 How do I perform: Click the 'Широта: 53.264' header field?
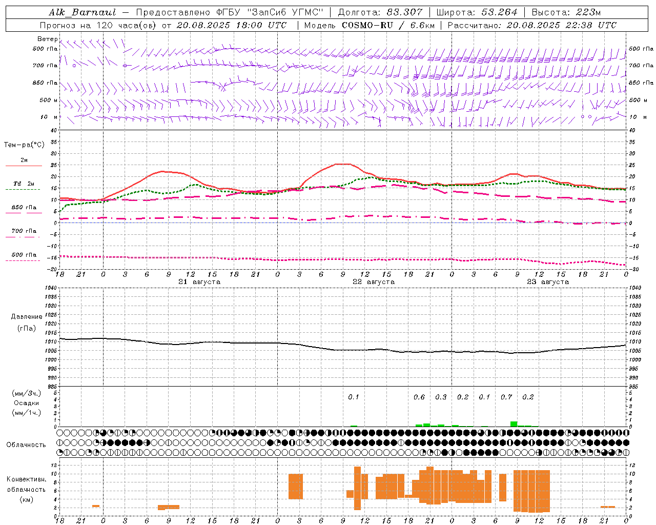tap(477, 12)
